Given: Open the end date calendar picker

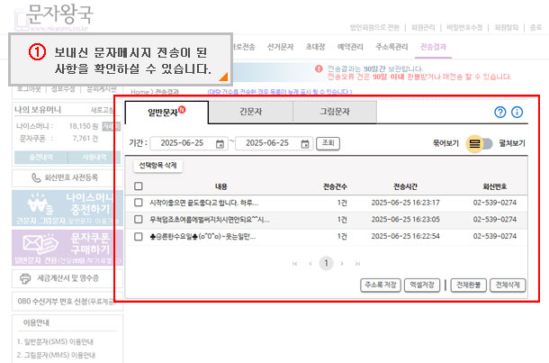Looking at the screenshot, I should [305, 143].
